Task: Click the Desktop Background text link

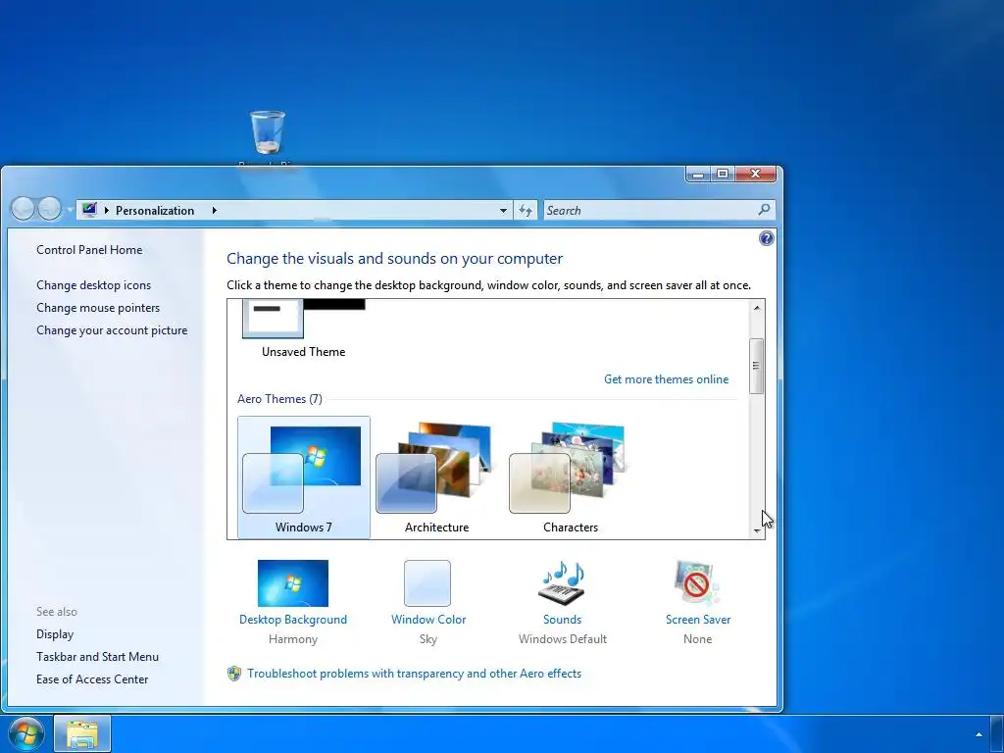Action: pos(292,620)
